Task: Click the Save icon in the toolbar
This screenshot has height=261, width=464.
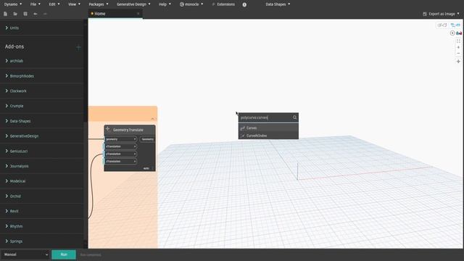Action: (25, 14)
